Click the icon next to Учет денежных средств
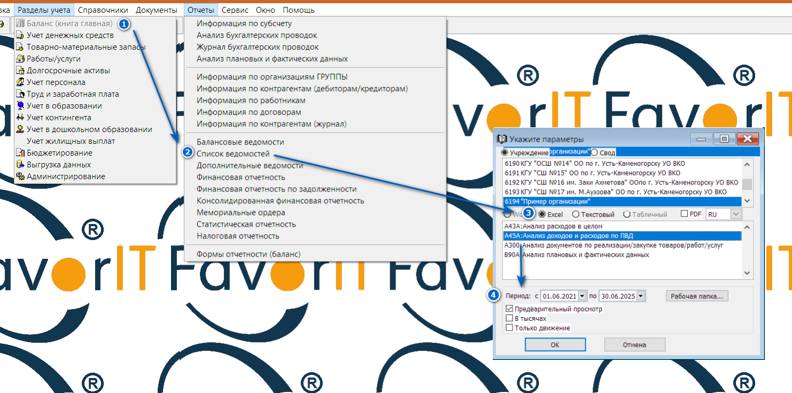The height and width of the screenshot is (393, 792). [21, 35]
